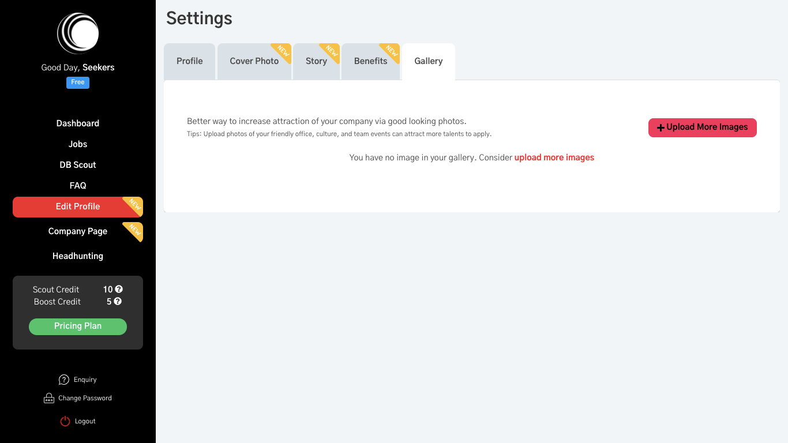Click the 'Scout Credit' label
The height and width of the screenshot is (443, 788).
point(56,290)
